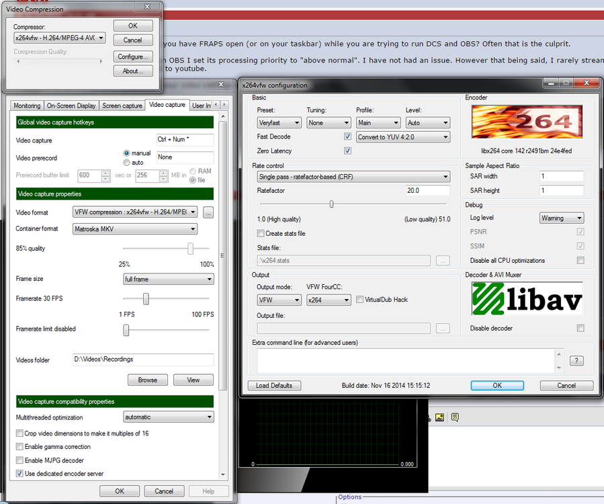Screen dimensions: 604x504
Task: Click the picture icon below the graph
Action: 439,417
